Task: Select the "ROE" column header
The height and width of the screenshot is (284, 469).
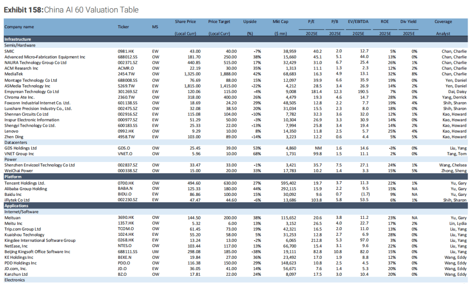Action: tap(385, 22)
